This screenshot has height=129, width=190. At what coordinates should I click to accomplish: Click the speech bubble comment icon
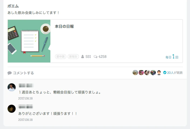[x=9, y=73]
